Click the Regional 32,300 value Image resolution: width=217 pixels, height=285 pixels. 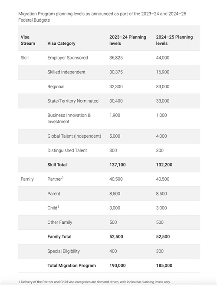coord(116,86)
